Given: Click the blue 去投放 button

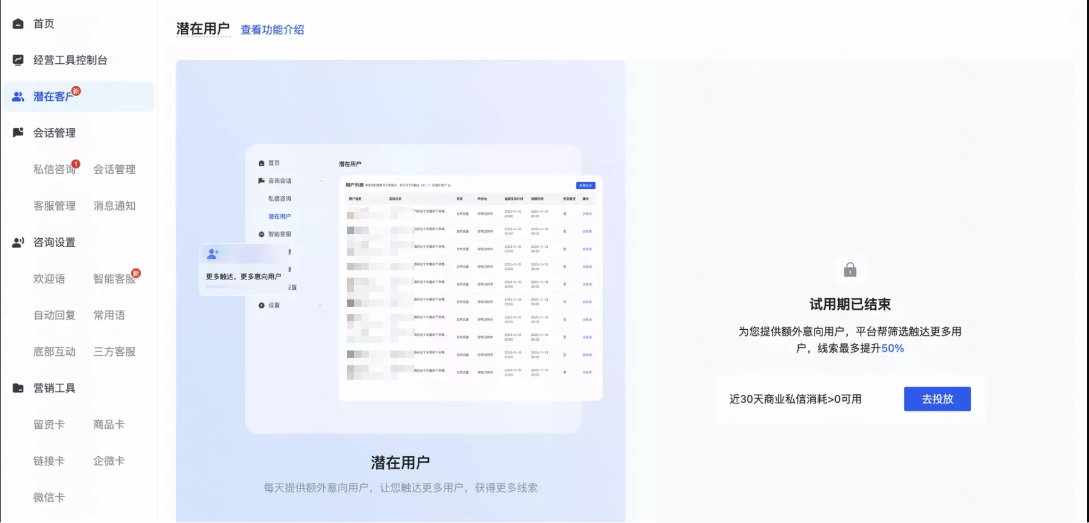Looking at the screenshot, I should (937, 399).
